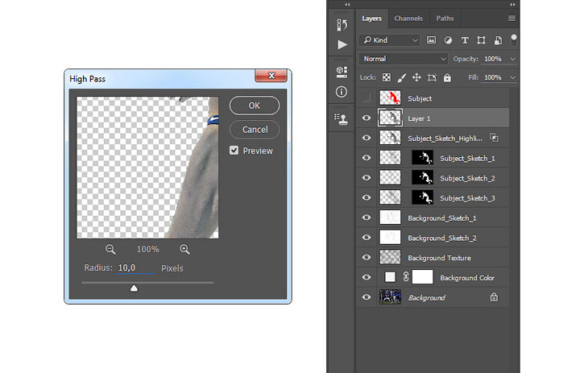Open the Info panel icon
This screenshot has height=373, width=584.
pyautogui.click(x=342, y=92)
